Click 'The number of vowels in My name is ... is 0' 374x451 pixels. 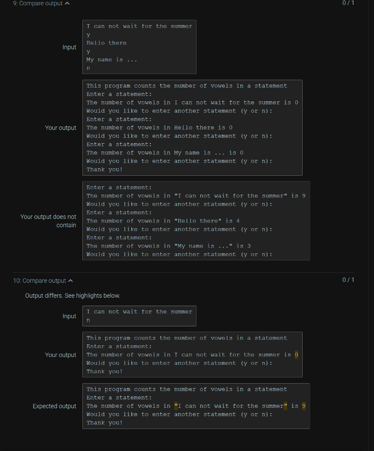tap(165, 153)
